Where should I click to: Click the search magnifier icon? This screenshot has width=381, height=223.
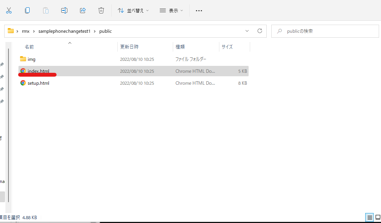[279, 31]
